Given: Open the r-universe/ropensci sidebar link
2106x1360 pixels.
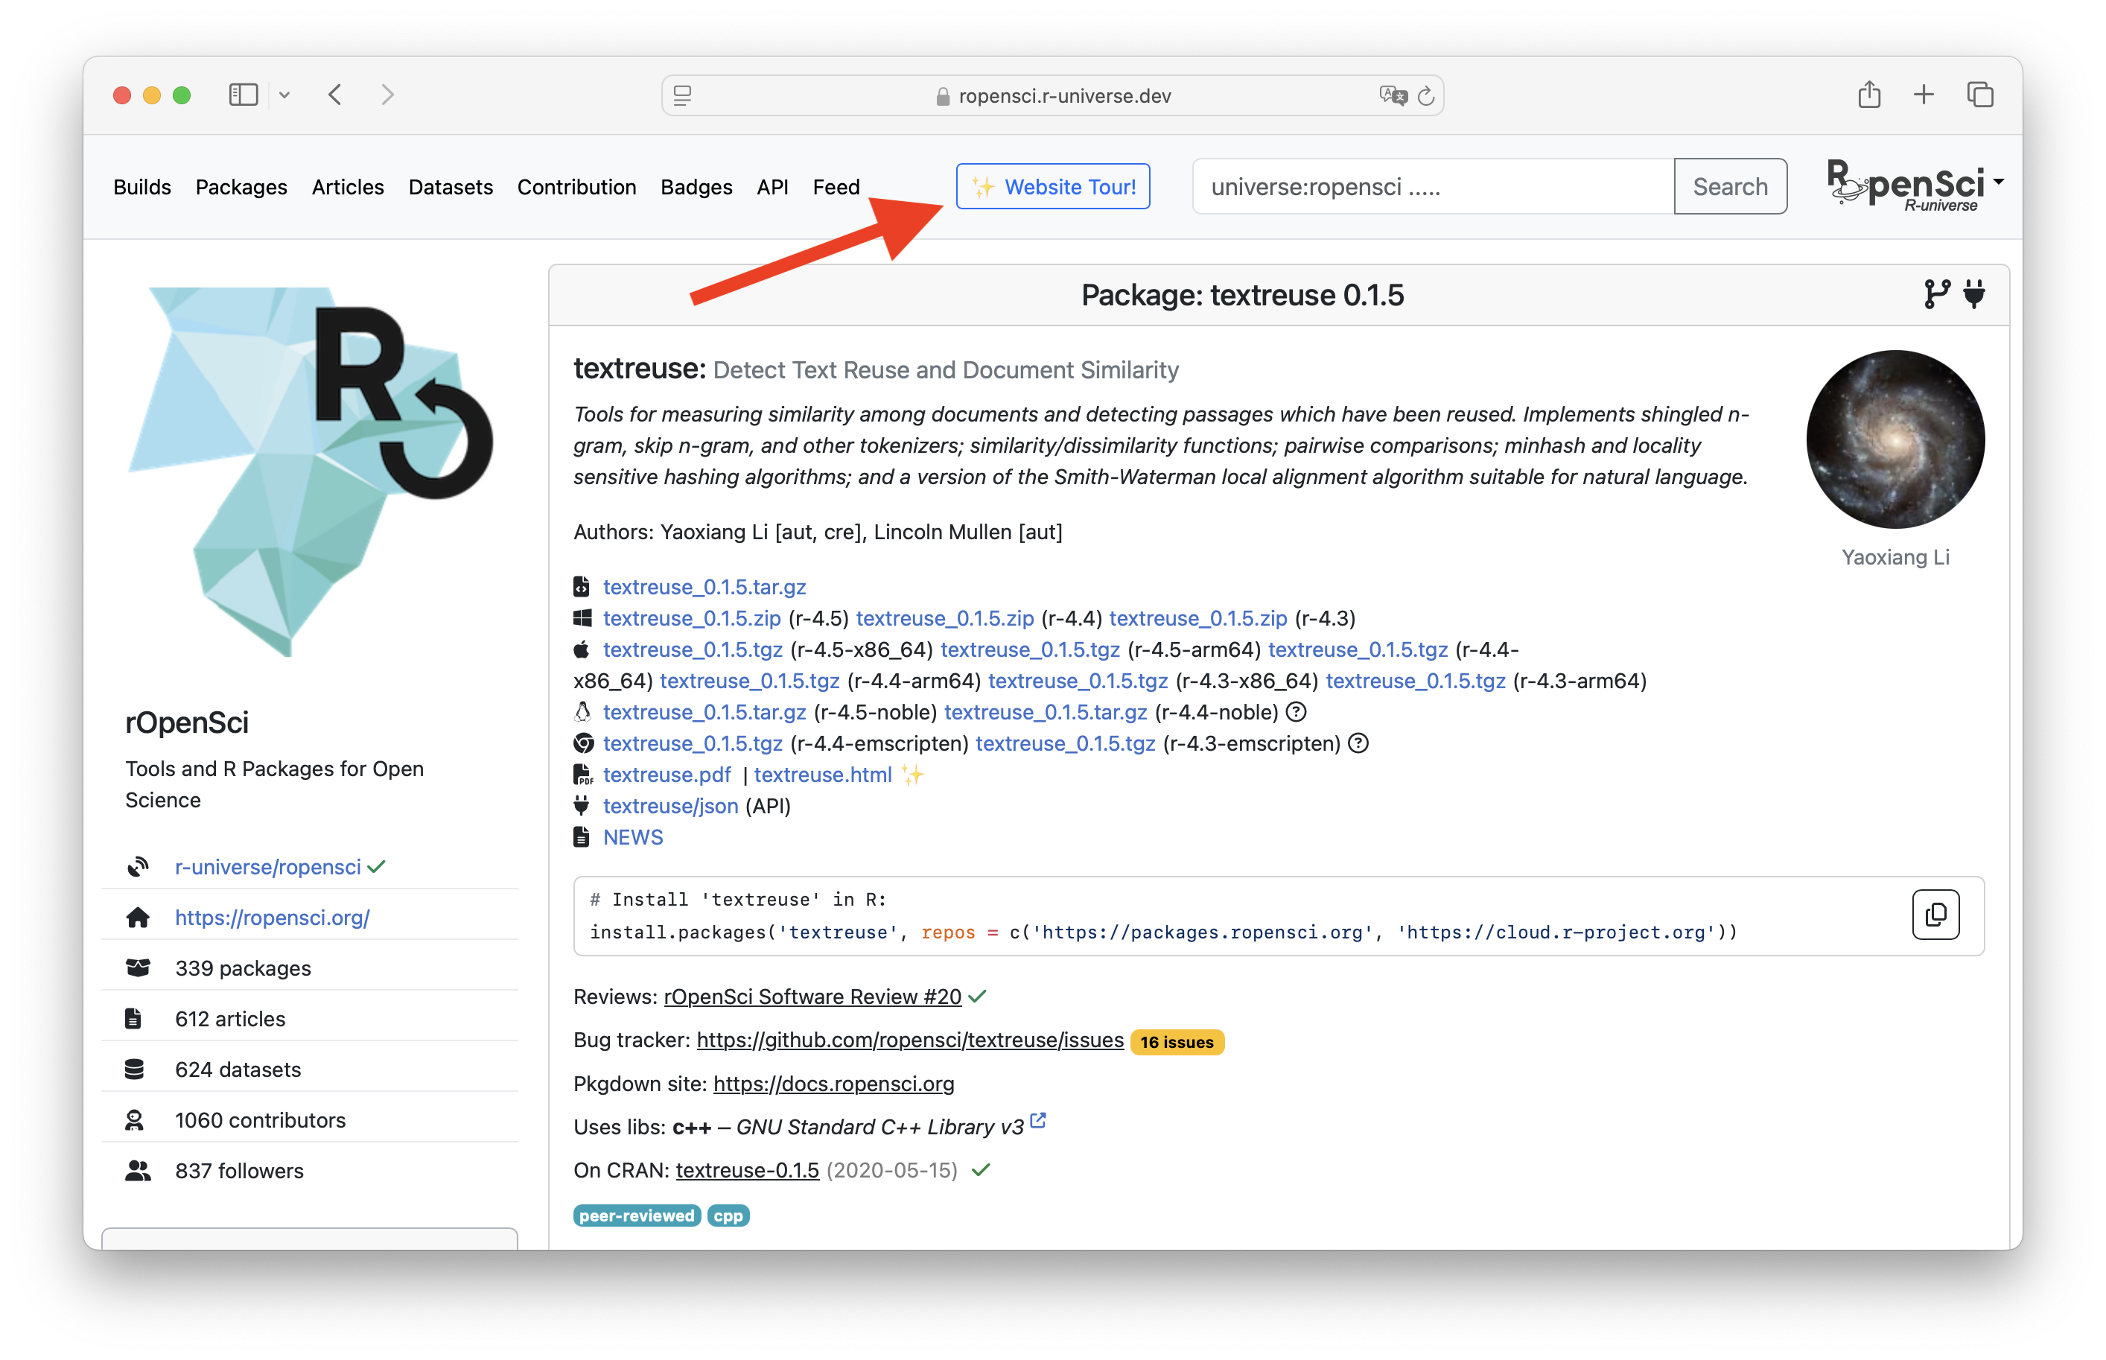Looking at the screenshot, I should point(267,867).
